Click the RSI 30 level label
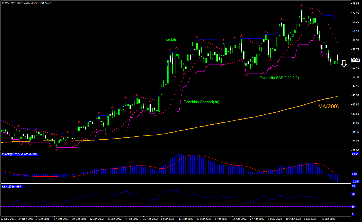Image resolution: width=362 pixels, height=222 pixels. (353, 206)
